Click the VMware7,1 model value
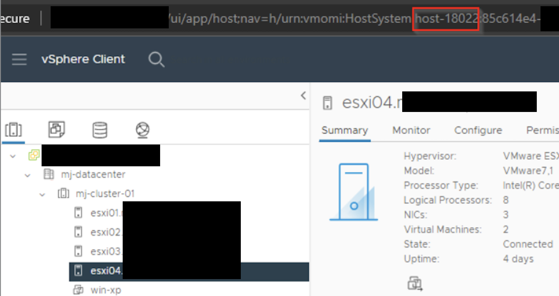Viewport: 559px width, 296px height. pyautogui.click(x=529, y=171)
